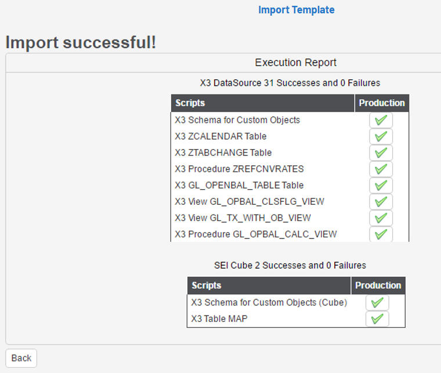
Task: Click the X3 ZCALENDAR Table checkmark icon
Action: point(381,136)
